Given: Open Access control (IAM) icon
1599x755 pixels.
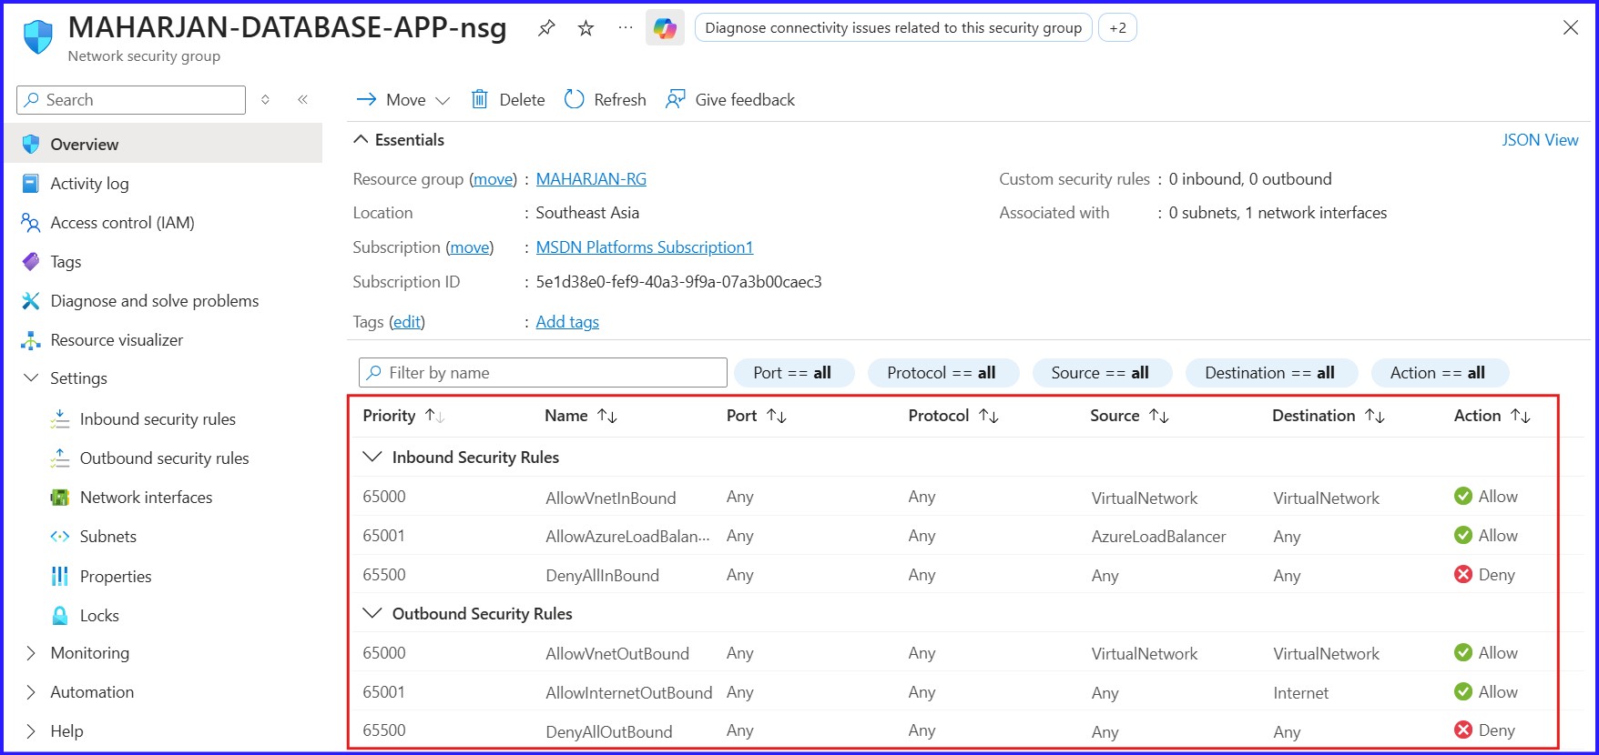Looking at the screenshot, I should (31, 222).
